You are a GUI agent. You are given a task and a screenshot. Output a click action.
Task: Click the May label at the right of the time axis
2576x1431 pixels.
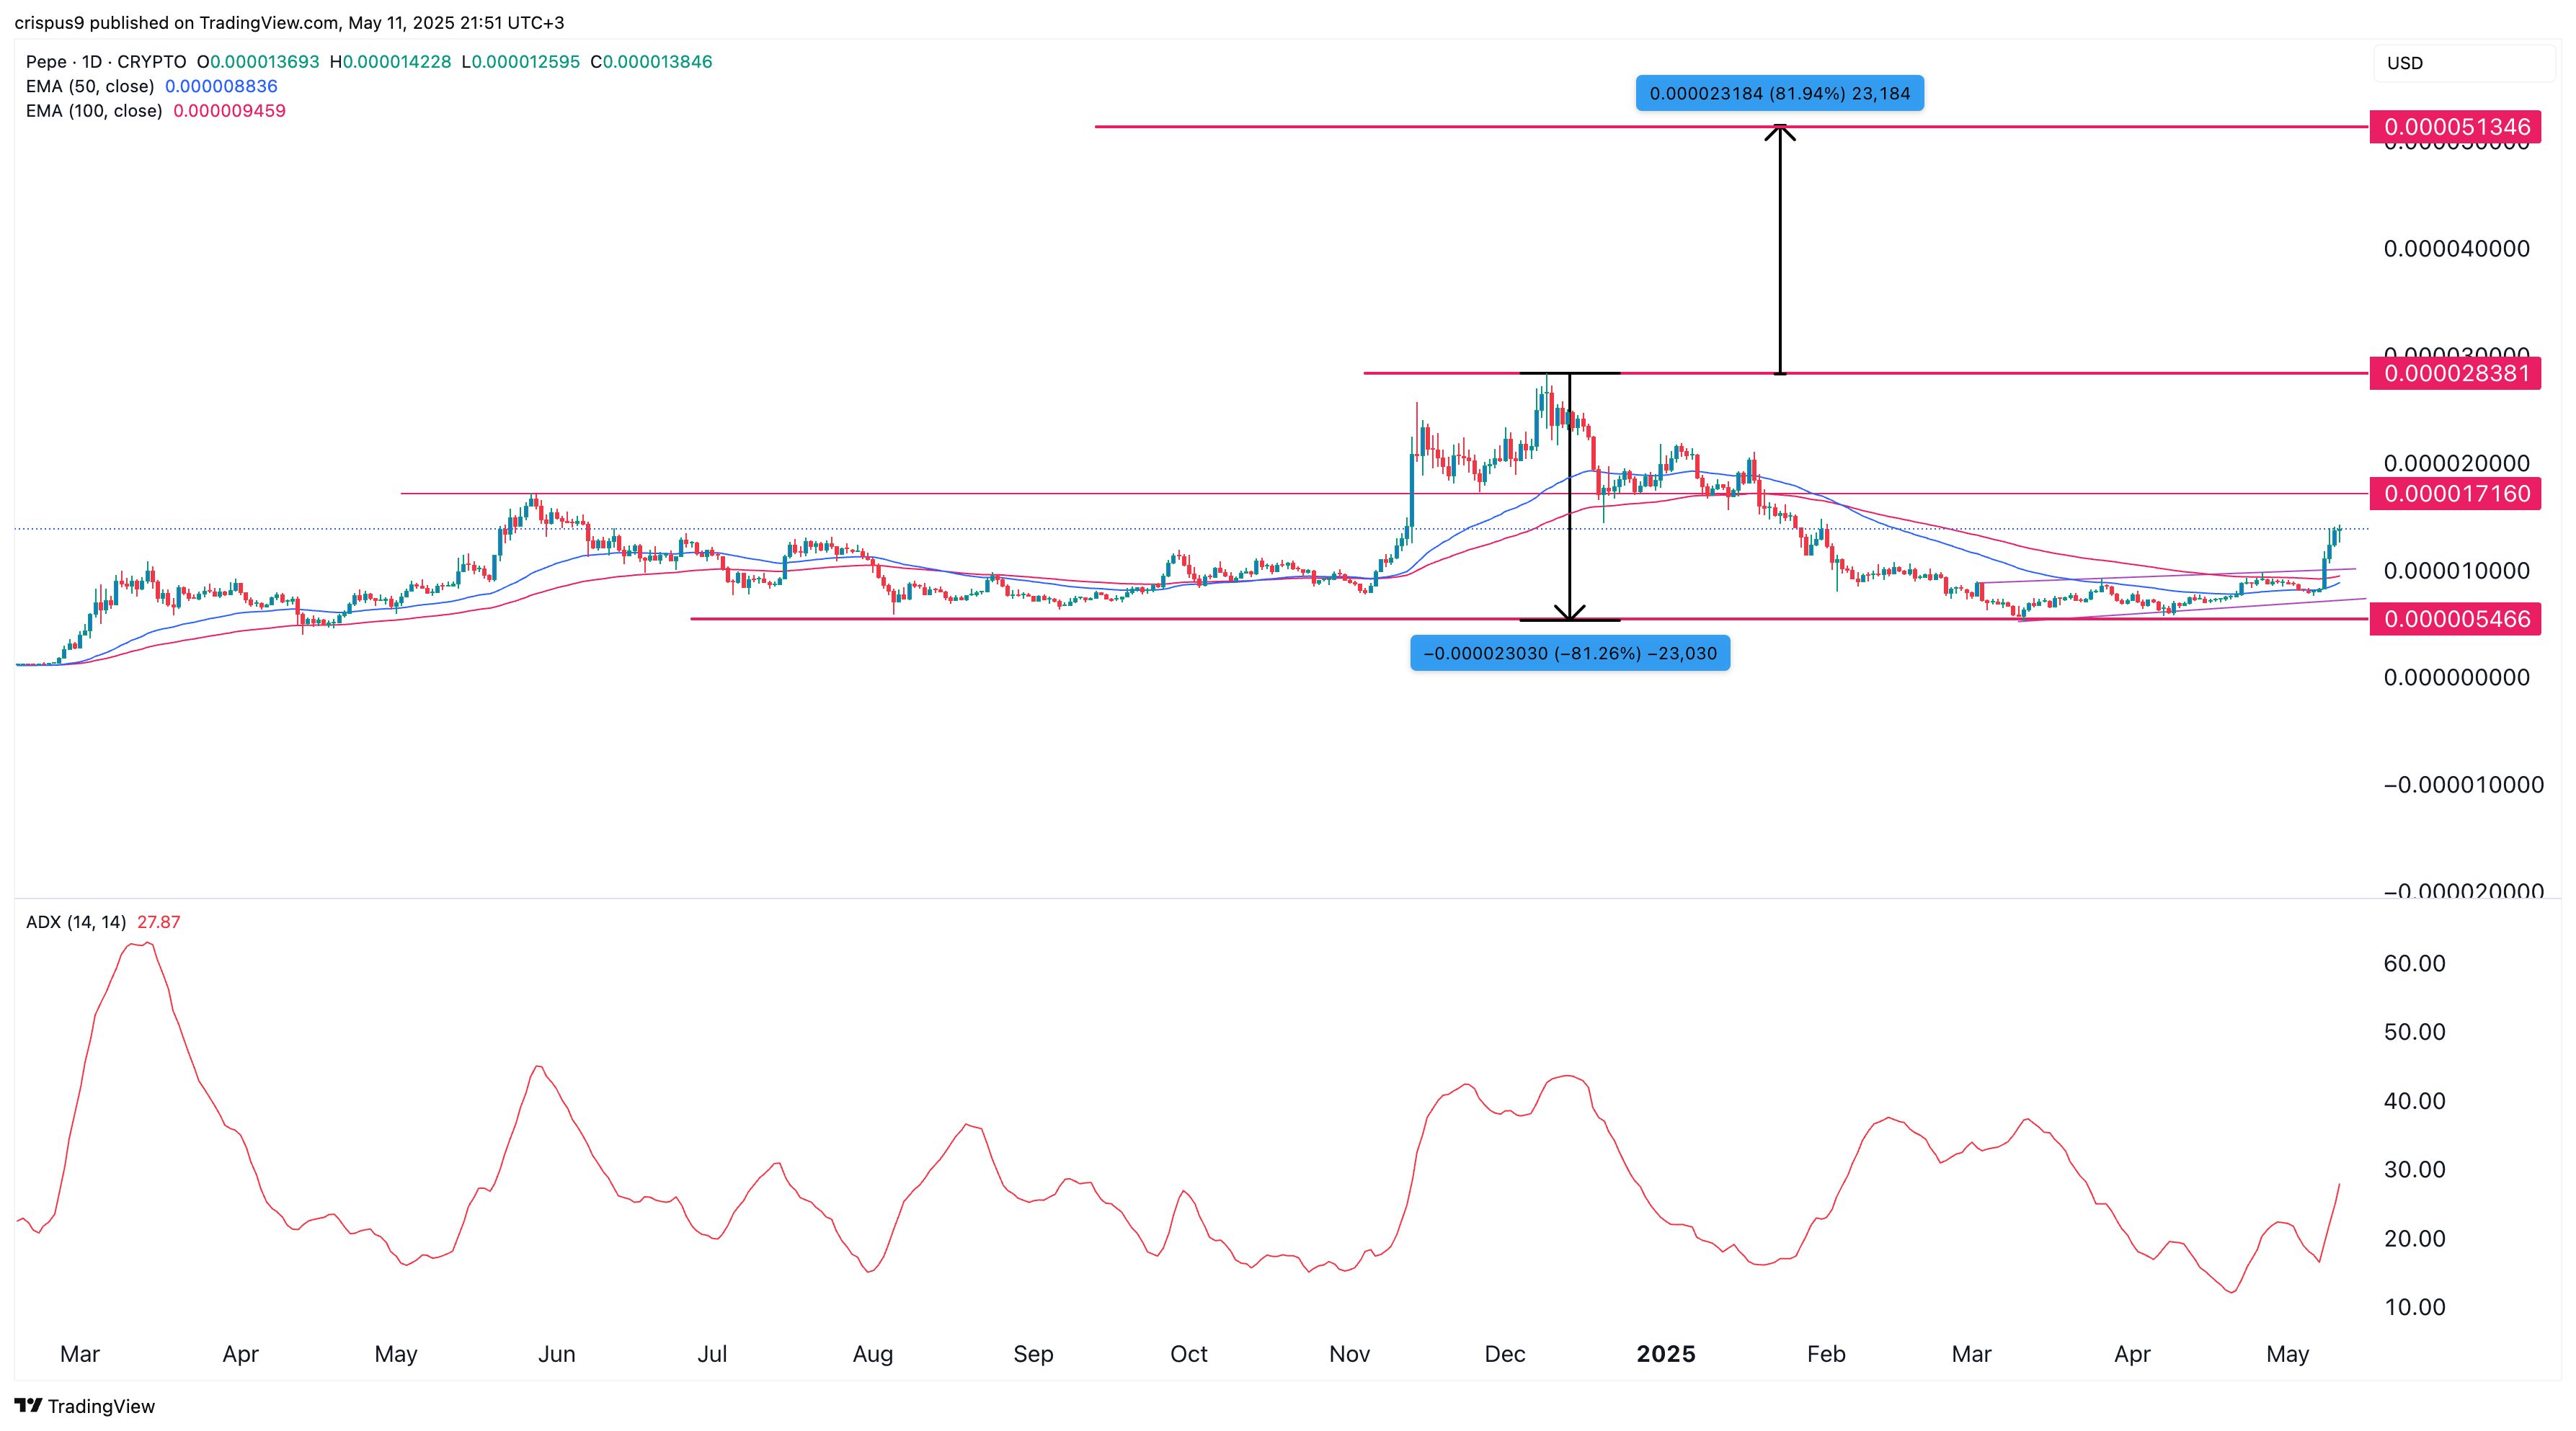click(2287, 1354)
